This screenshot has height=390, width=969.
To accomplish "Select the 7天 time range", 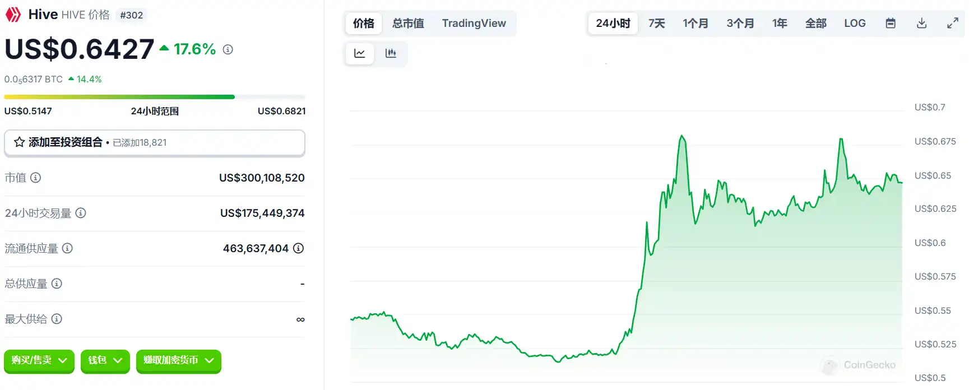I will (656, 24).
